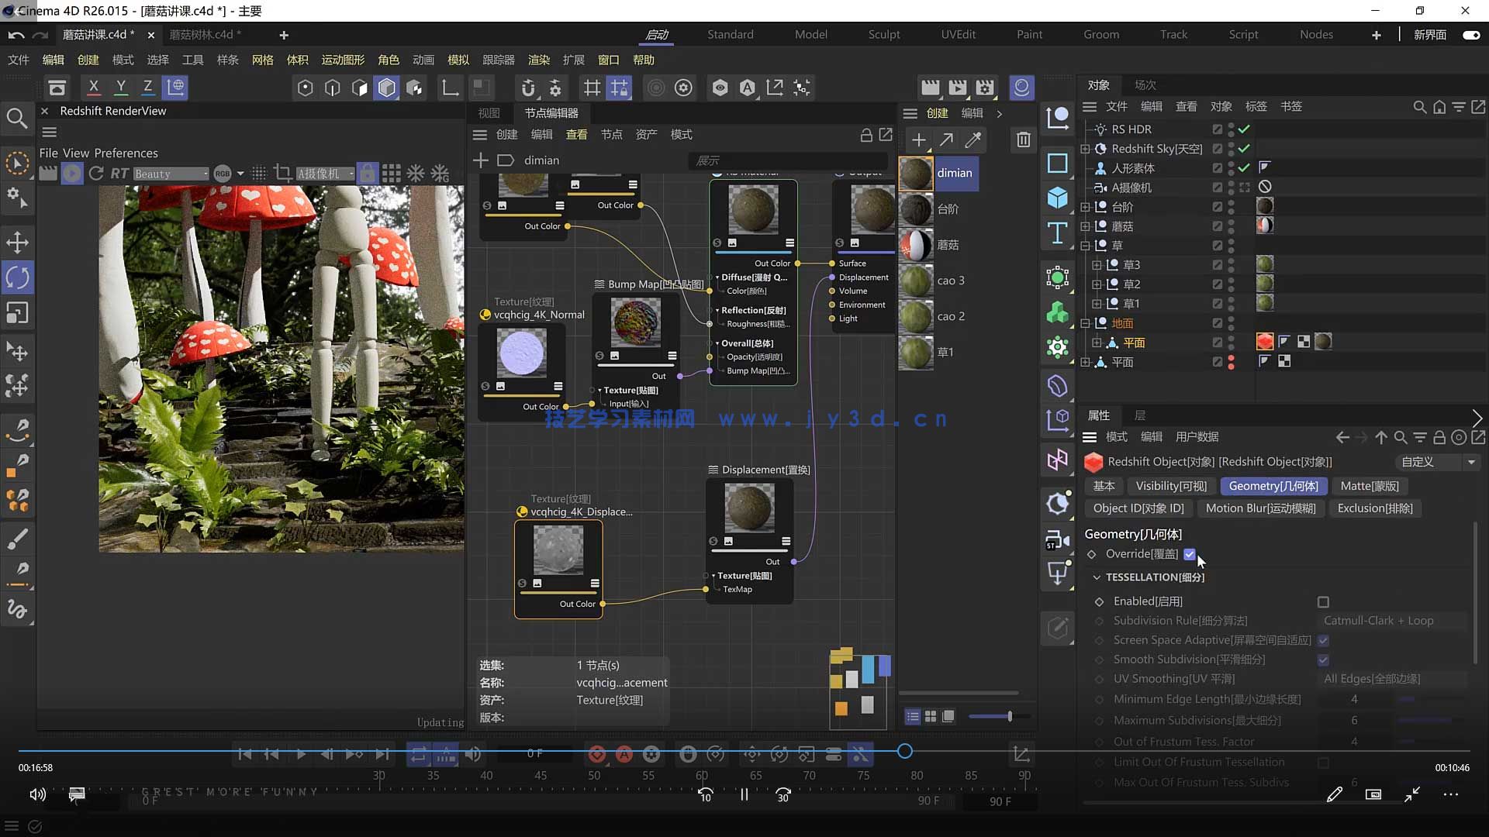Select the Move tool in left toolbar

point(17,243)
